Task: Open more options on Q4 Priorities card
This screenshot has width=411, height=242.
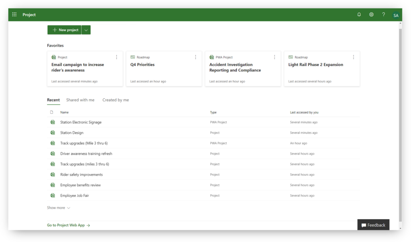Action: pyautogui.click(x=195, y=57)
